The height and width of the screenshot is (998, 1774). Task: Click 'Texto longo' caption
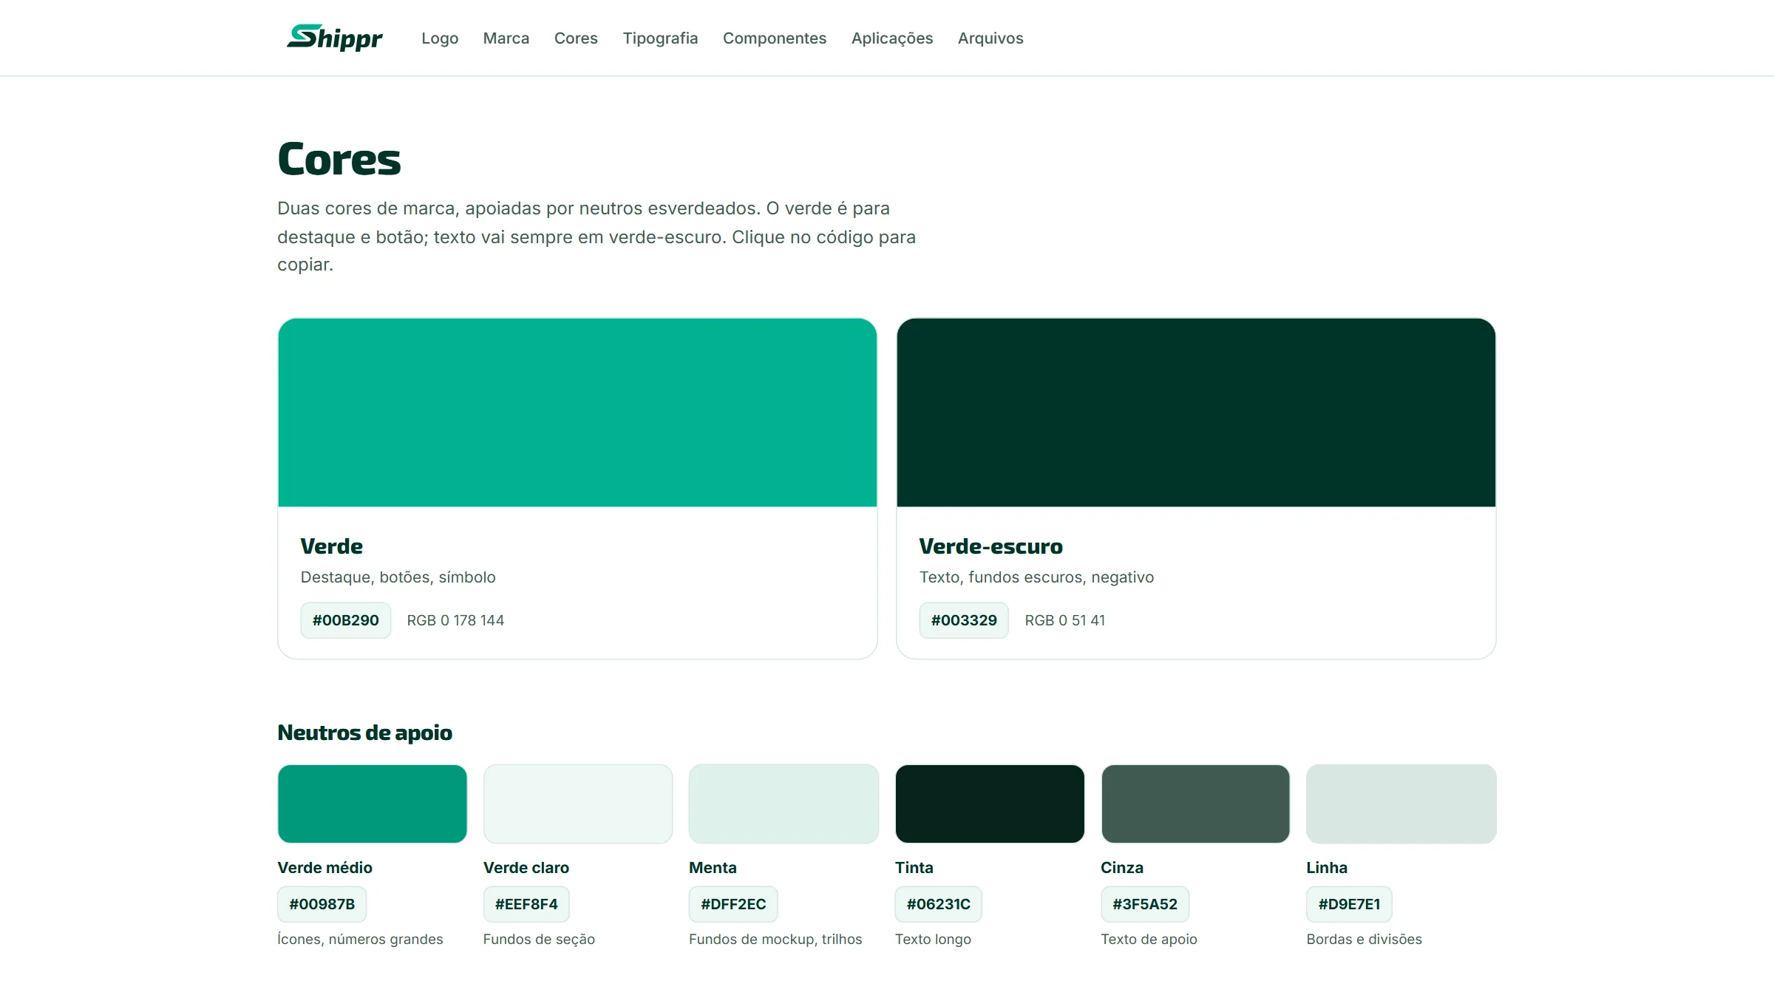933,939
